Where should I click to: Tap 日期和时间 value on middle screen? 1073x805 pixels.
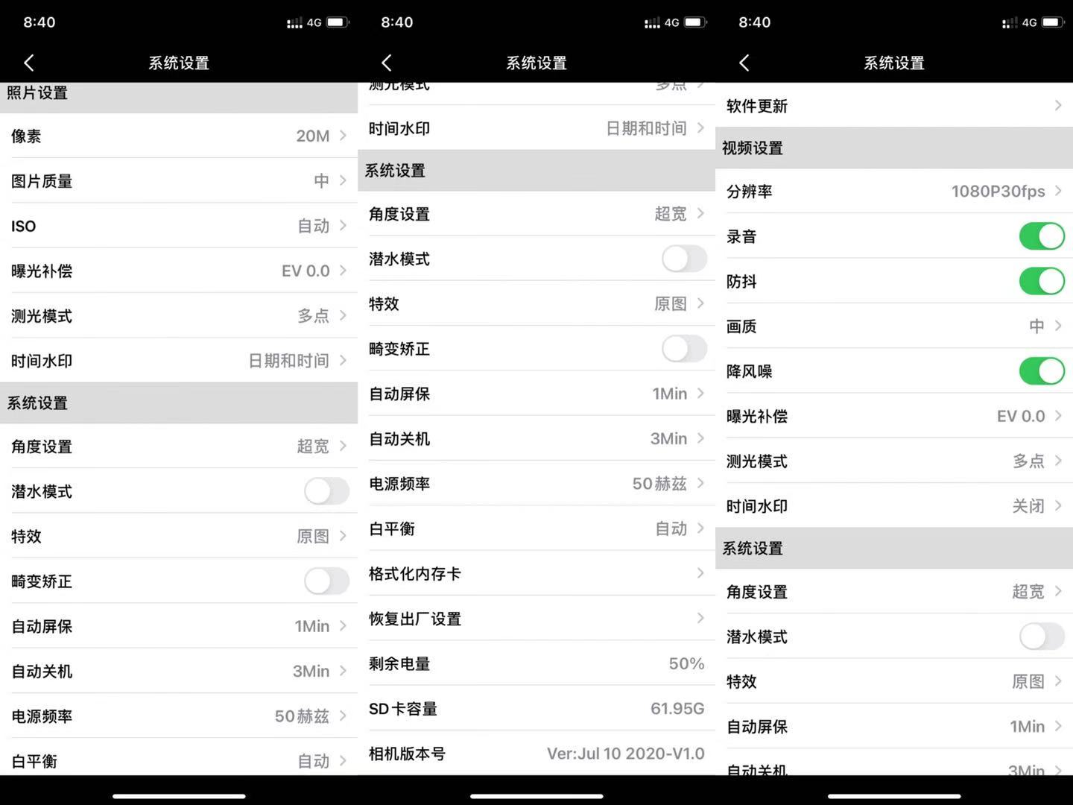(x=646, y=128)
